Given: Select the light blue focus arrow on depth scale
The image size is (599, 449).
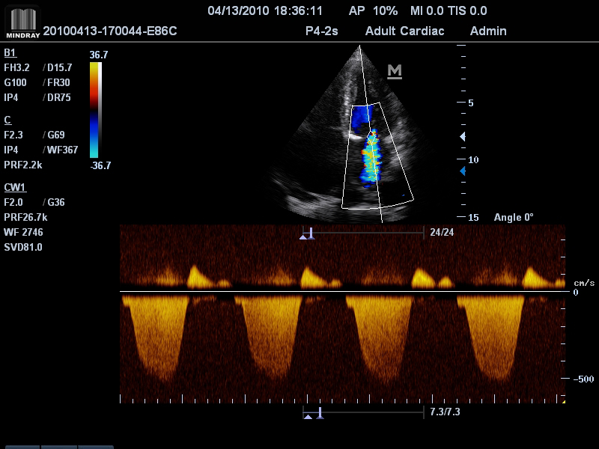Looking at the screenshot, I should coord(462,136).
